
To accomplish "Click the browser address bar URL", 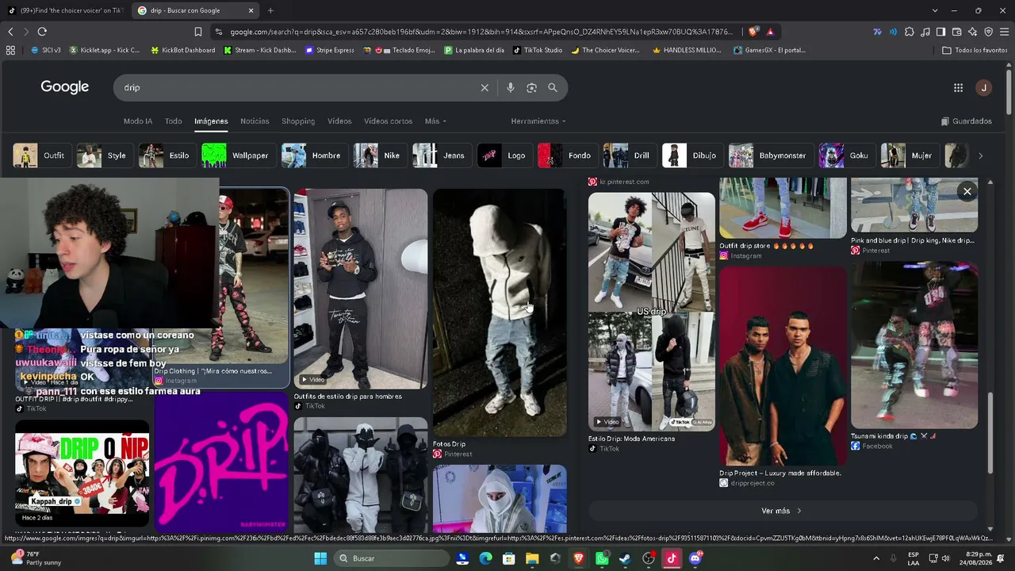I will [x=482, y=32].
